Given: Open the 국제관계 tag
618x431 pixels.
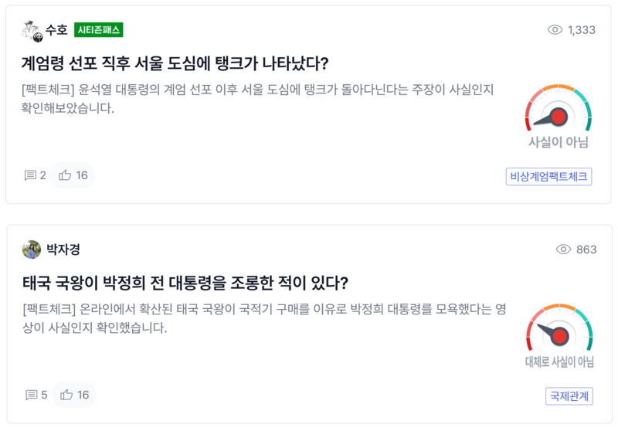Looking at the screenshot, I should point(569,396).
